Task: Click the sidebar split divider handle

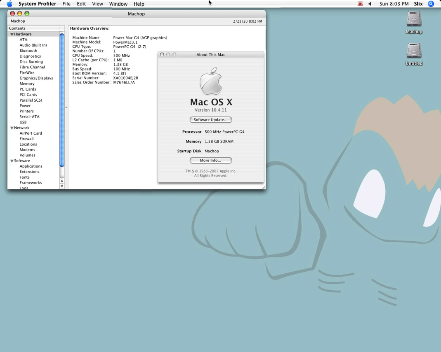Action: [x=66, y=107]
